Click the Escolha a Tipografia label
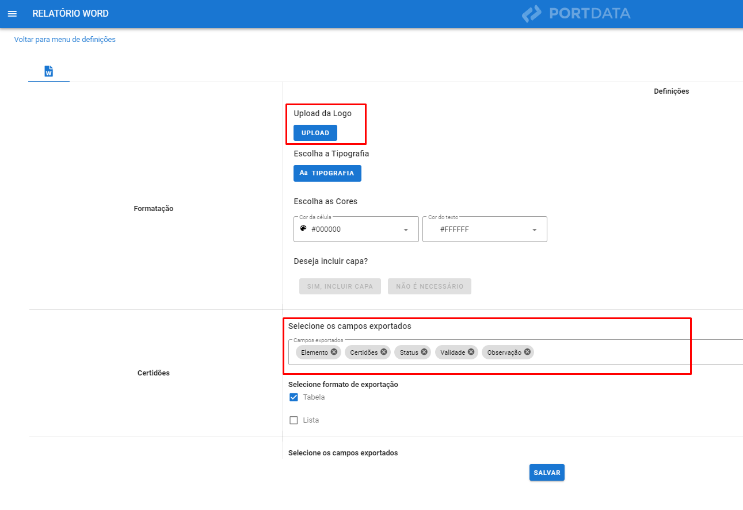 [x=332, y=154]
